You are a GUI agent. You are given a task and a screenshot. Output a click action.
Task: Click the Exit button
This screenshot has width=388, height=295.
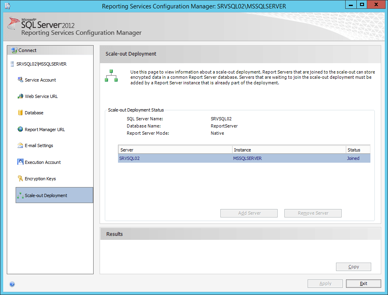click(x=363, y=283)
